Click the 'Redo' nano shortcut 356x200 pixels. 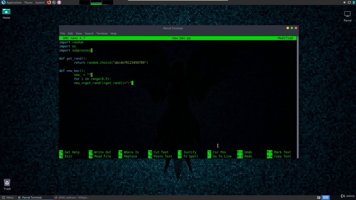[244, 156]
